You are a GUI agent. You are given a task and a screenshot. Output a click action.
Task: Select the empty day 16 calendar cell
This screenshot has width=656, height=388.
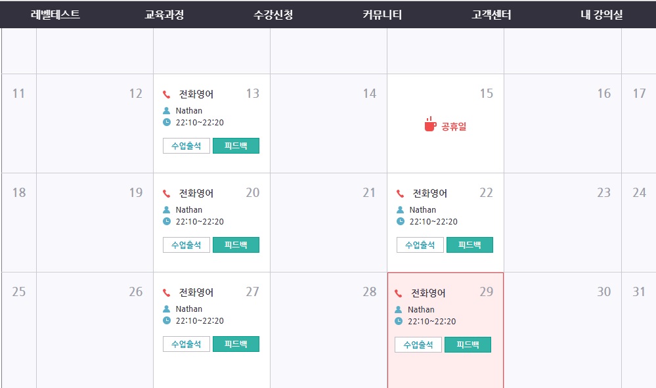(563, 131)
